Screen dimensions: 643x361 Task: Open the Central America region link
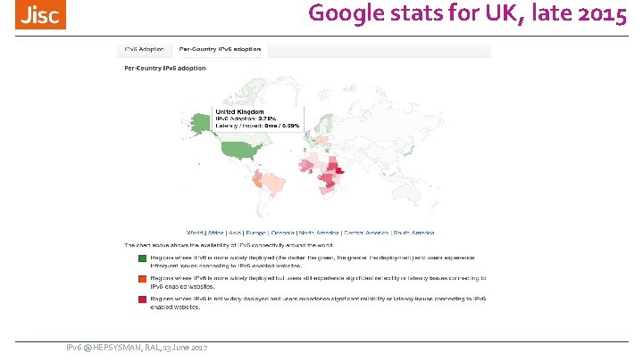coord(366,233)
